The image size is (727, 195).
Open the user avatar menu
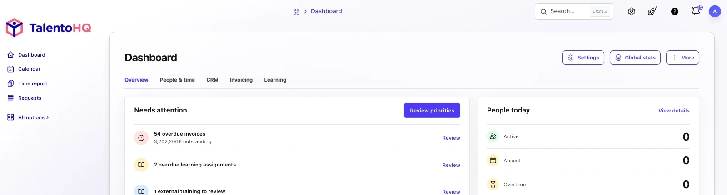715,11
